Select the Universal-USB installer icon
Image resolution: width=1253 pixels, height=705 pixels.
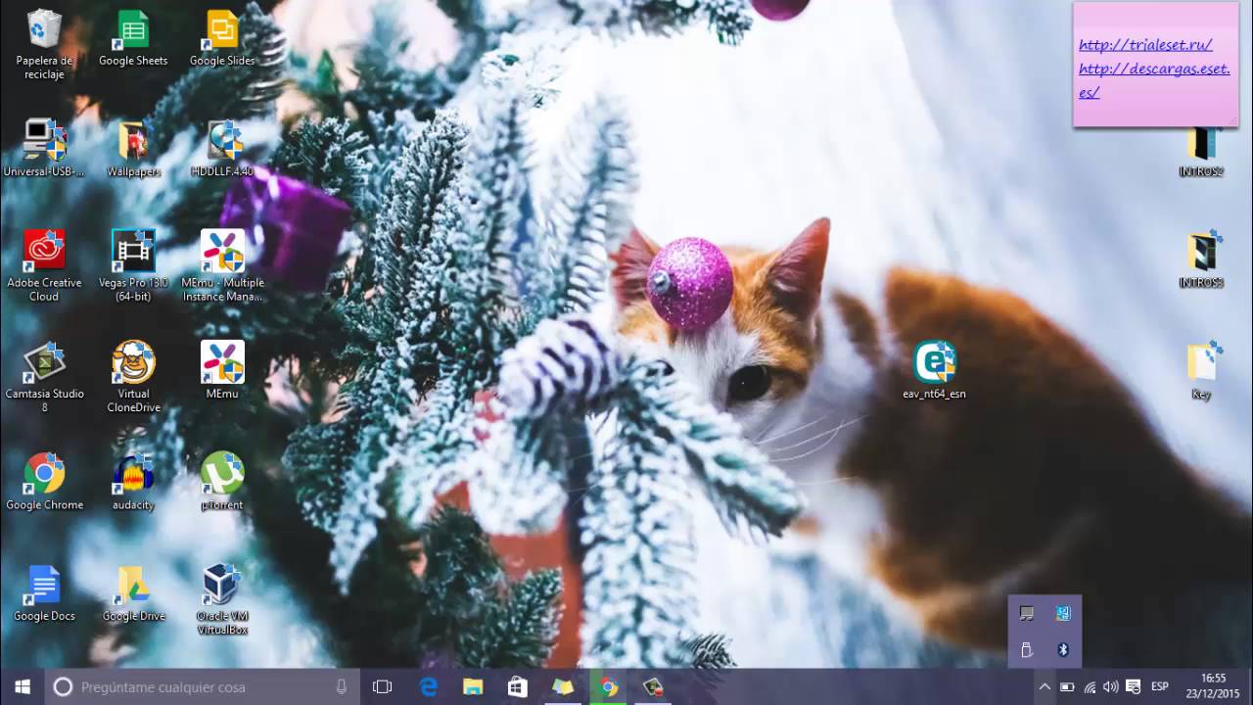[x=44, y=149]
